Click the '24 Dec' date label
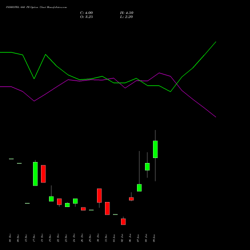The image size is (250, 250). 74,238
